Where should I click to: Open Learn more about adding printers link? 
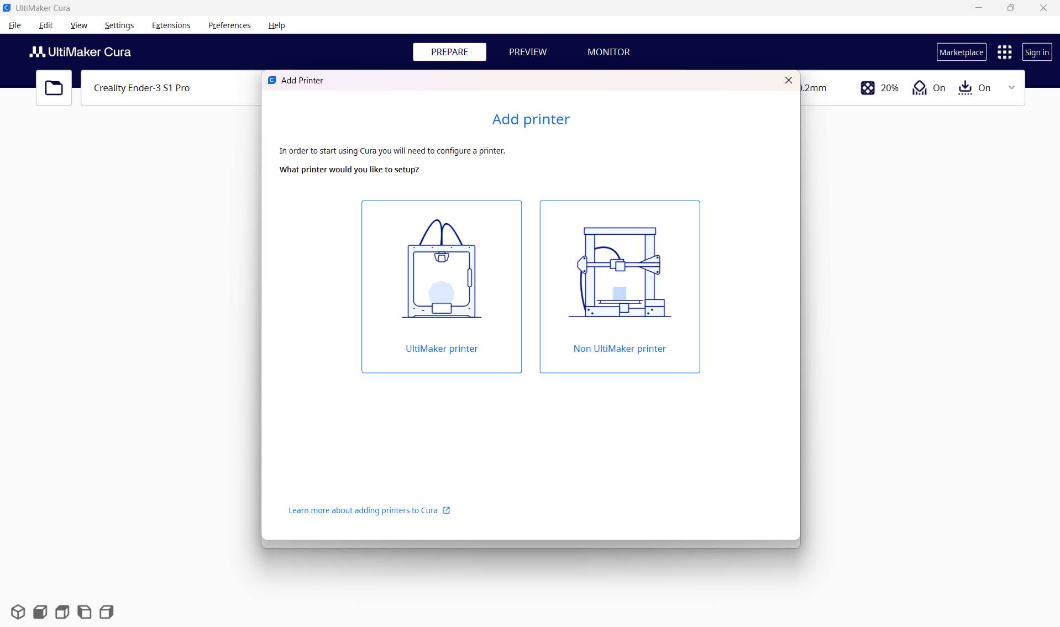pyautogui.click(x=363, y=510)
